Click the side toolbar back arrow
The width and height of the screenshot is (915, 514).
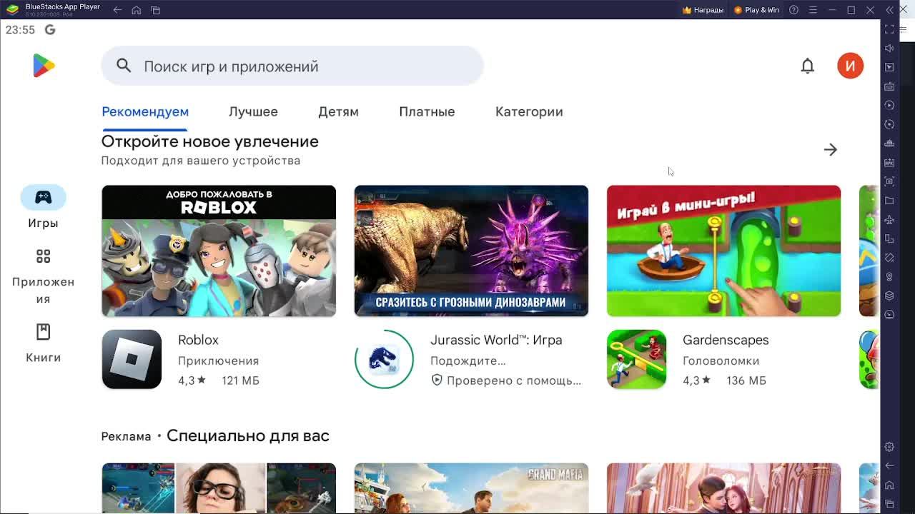click(x=889, y=465)
